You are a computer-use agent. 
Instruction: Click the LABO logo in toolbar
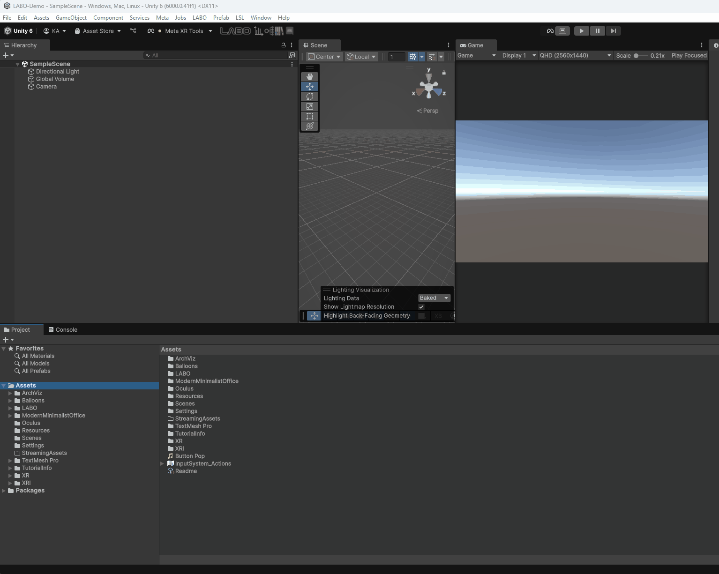[235, 31]
